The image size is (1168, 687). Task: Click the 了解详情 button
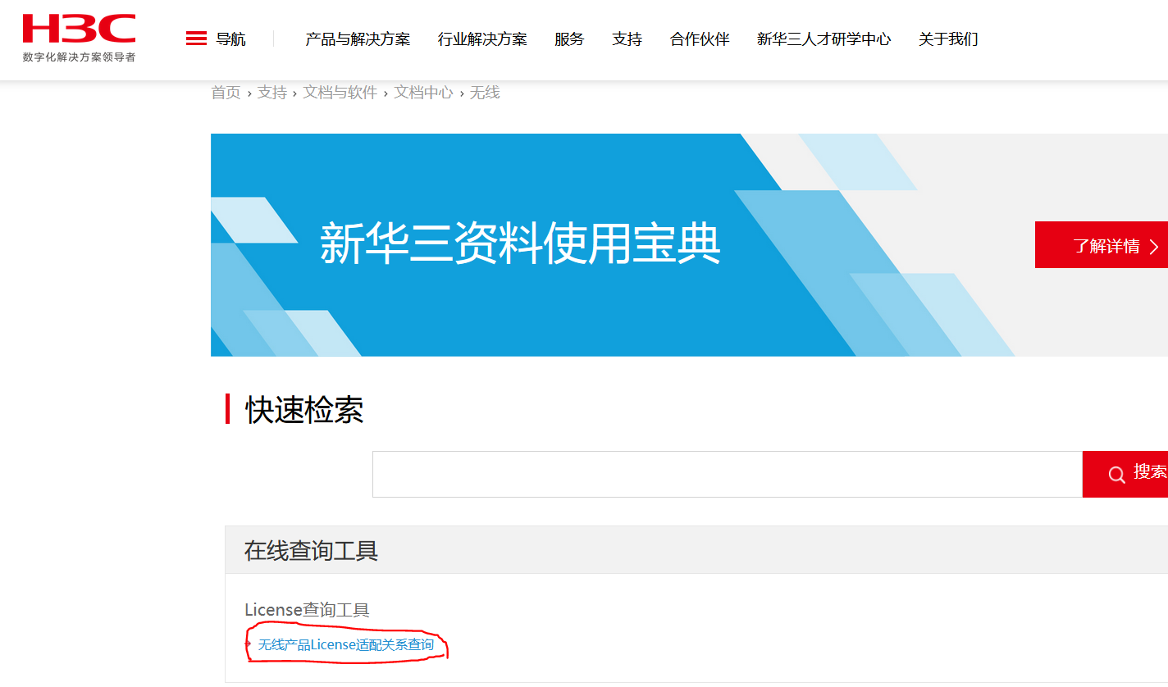(1102, 244)
